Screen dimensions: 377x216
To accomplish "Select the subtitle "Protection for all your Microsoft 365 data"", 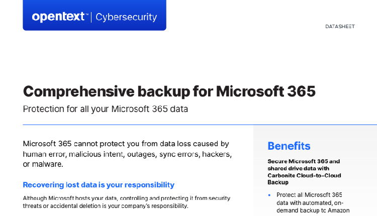I will click(x=105, y=109).
